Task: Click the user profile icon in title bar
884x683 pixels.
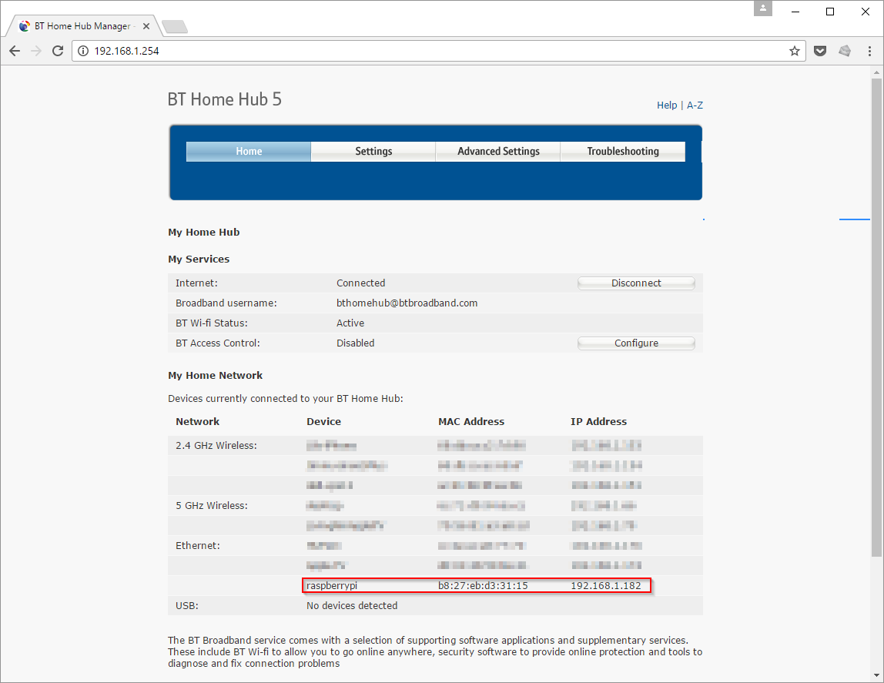Action: click(x=763, y=8)
